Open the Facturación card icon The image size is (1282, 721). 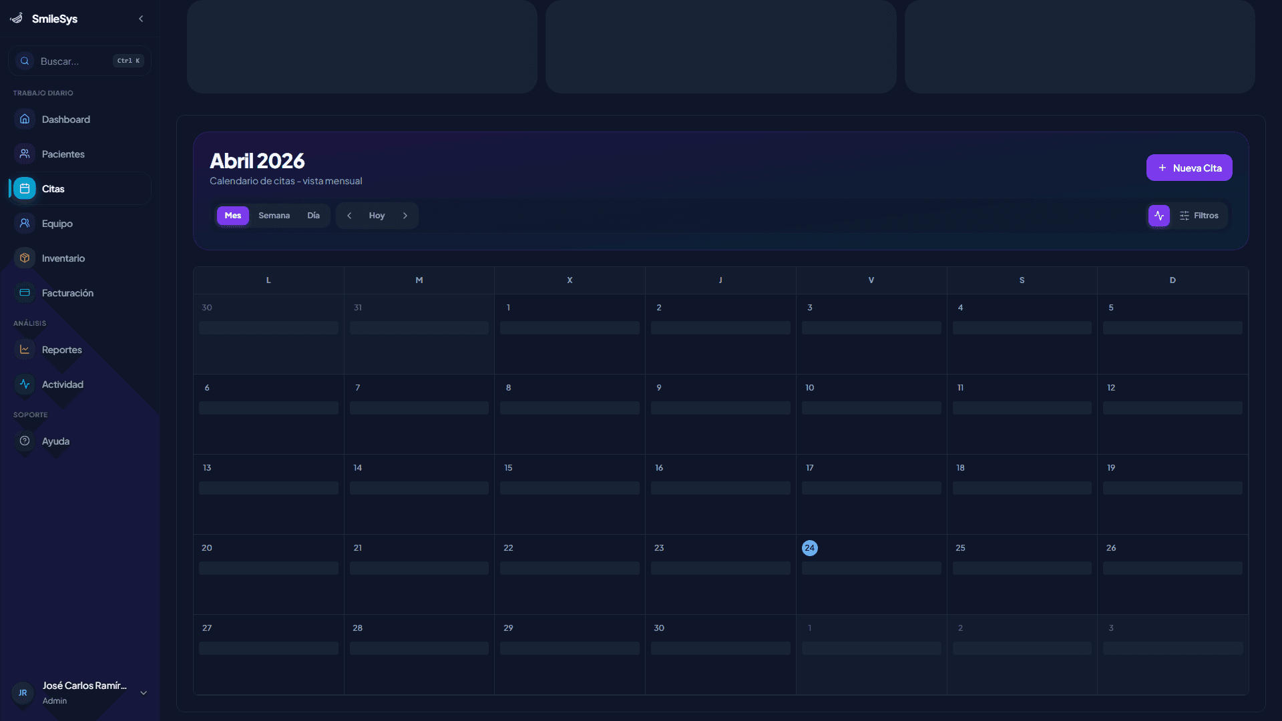[x=25, y=292]
